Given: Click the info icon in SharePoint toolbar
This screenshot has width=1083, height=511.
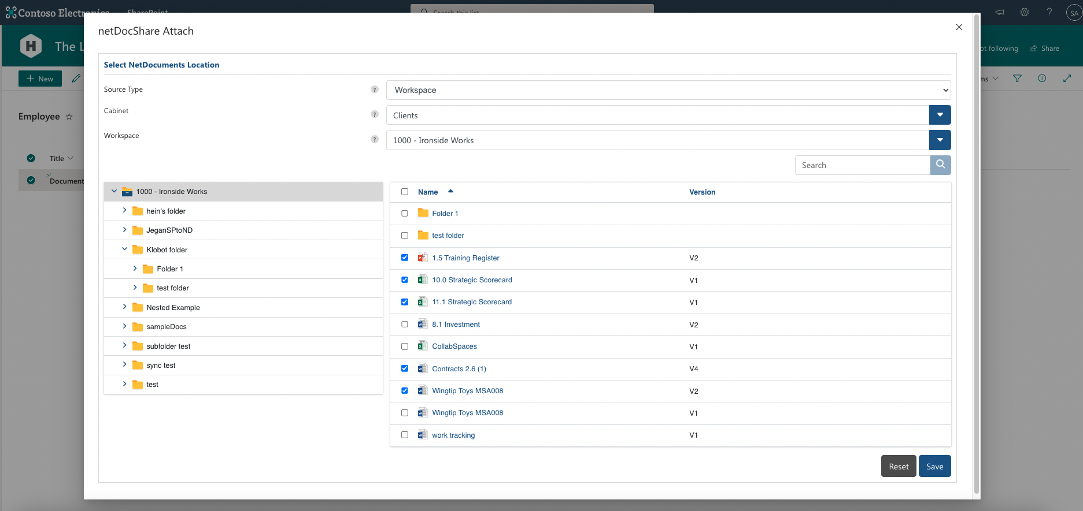Looking at the screenshot, I should (1042, 79).
